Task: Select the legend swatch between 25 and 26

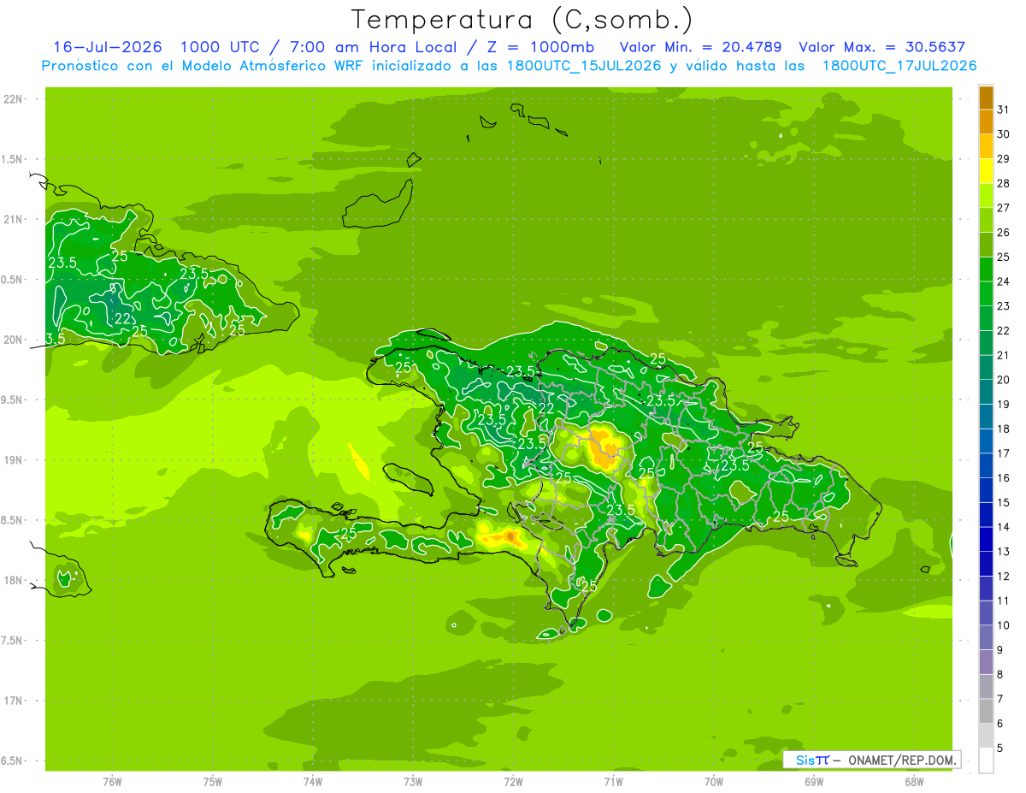Action: (x=986, y=245)
